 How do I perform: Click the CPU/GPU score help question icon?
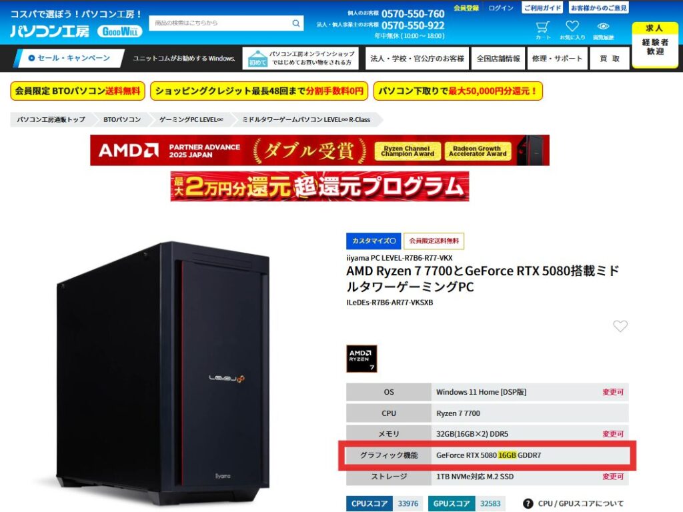pos(528,503)
